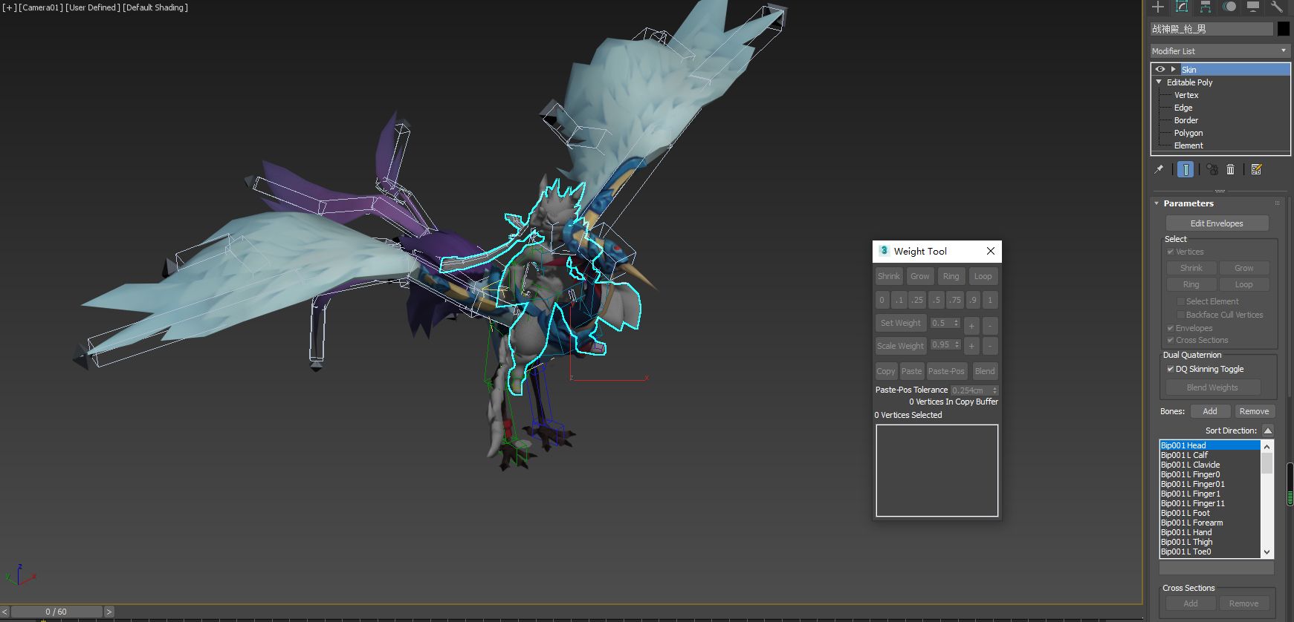Open the Display command panel tab
1294x622 pixels.
click(x=1253, y=7)
